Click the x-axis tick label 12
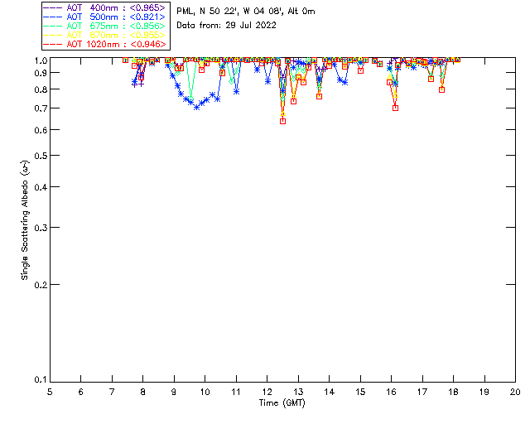 [x=267, y=392]
